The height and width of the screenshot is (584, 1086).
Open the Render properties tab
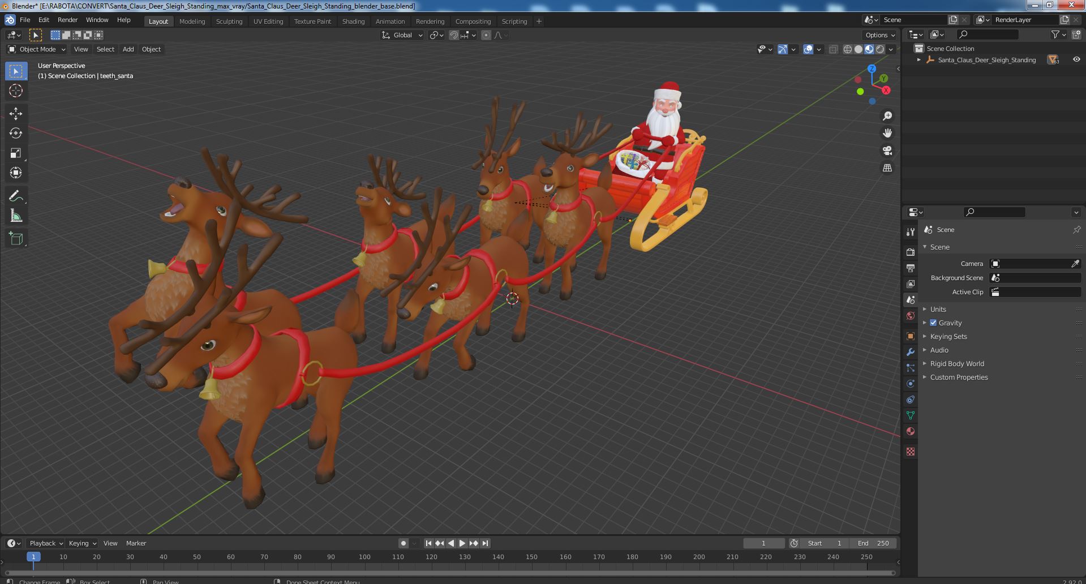911,252
